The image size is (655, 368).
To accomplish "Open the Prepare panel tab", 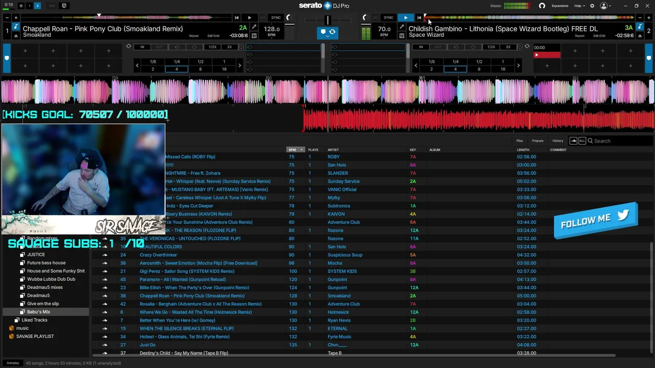I will click(537, 141).
